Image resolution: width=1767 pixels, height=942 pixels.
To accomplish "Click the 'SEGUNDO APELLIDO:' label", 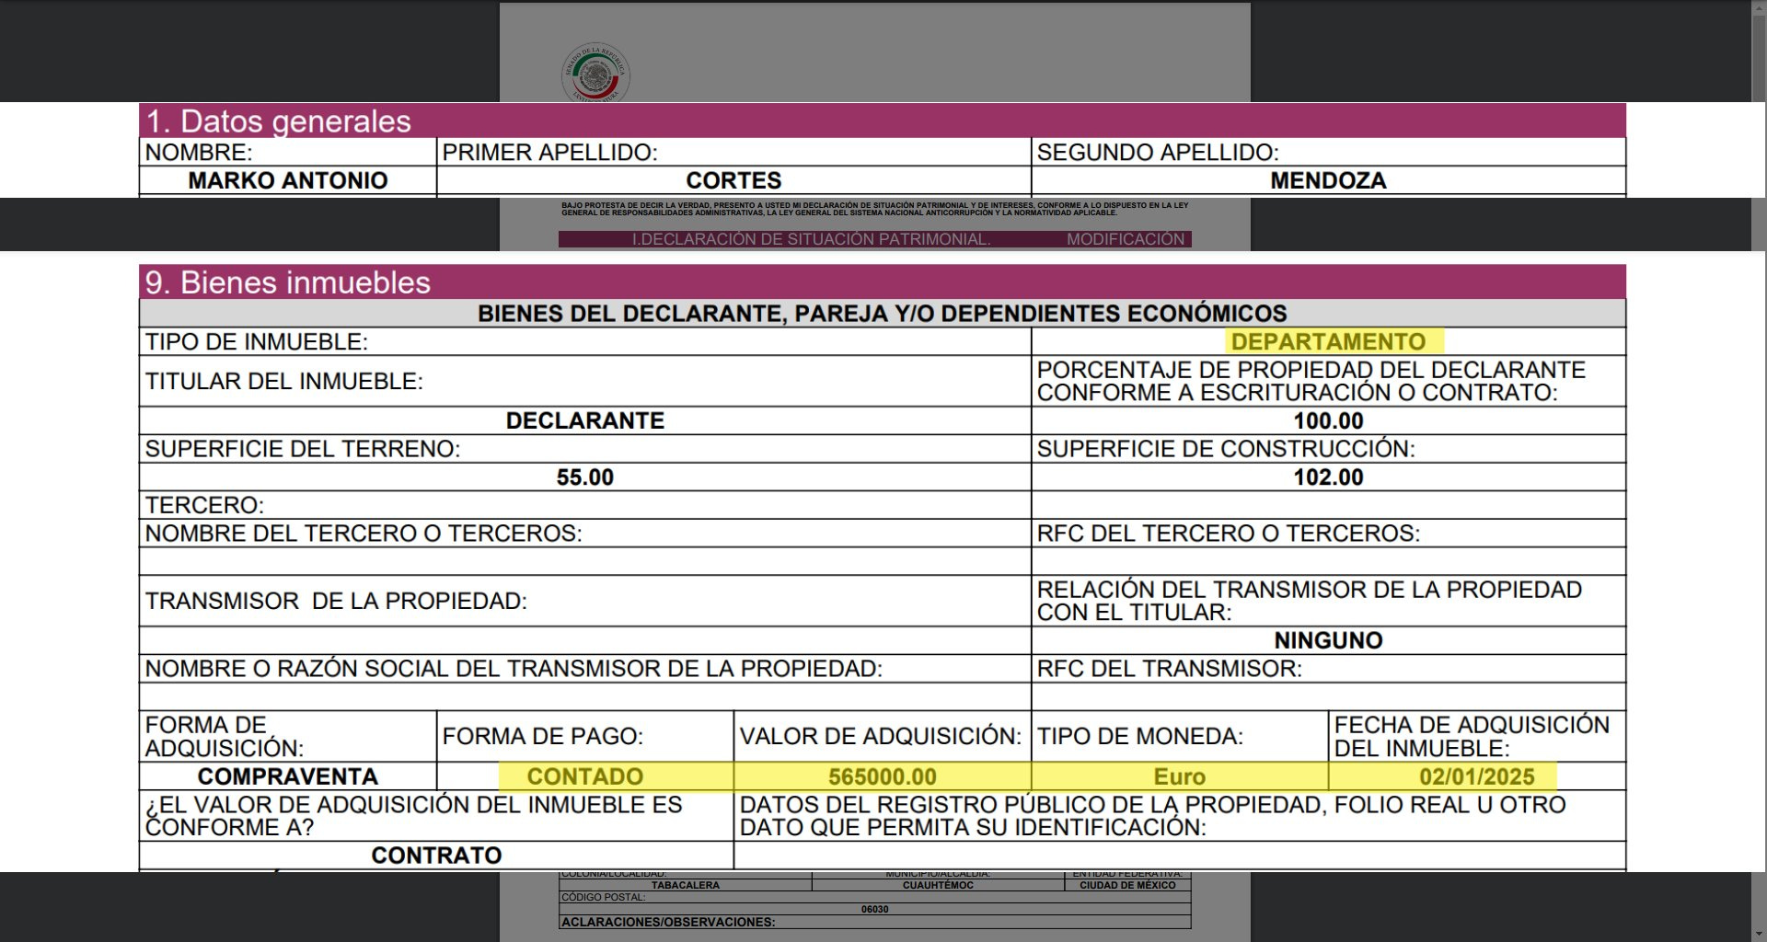I will point(1158,153).
